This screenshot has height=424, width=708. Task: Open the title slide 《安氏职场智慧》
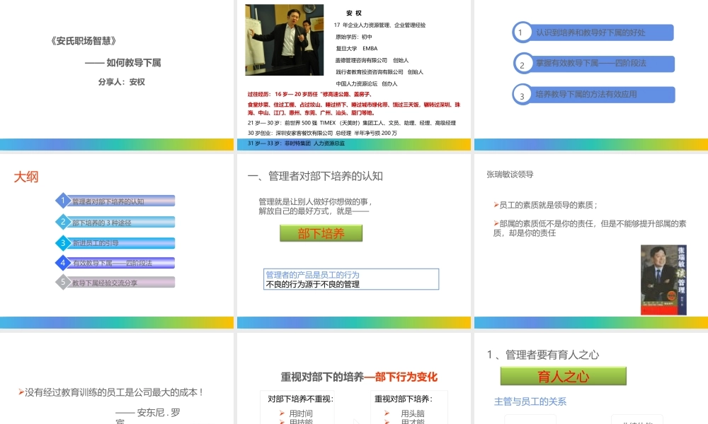tap(117, 75)
